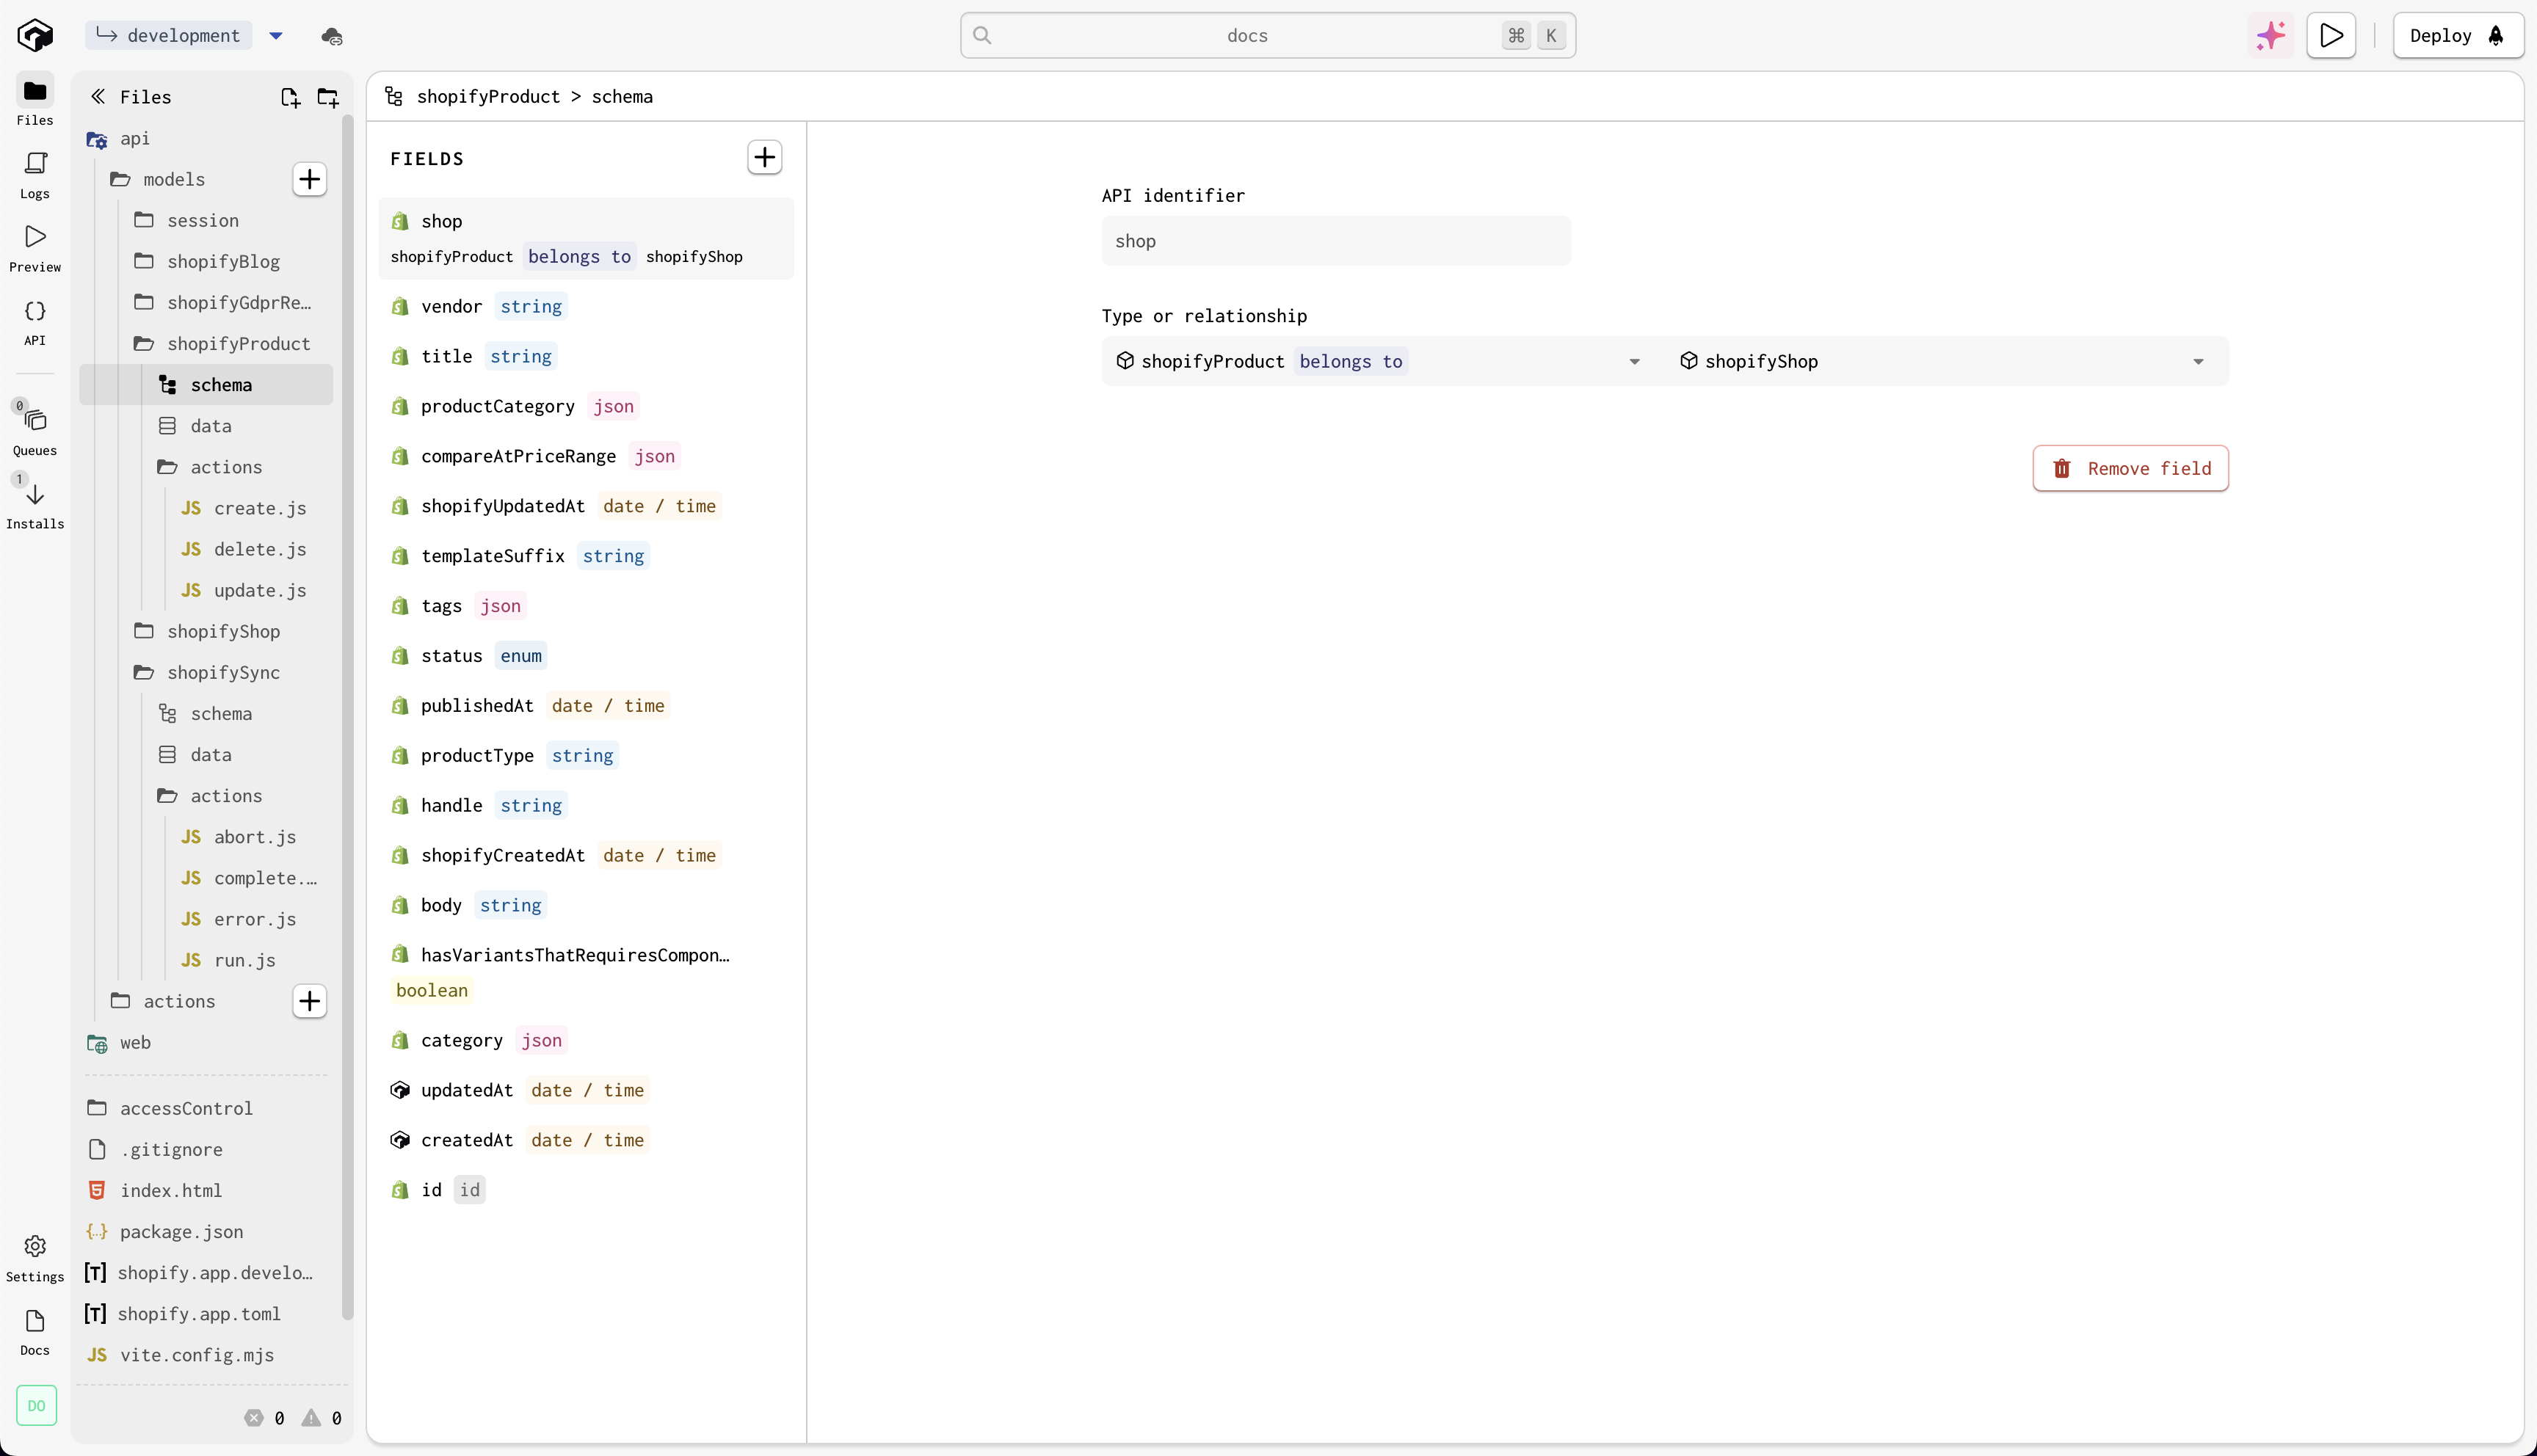Add a new model with the plus button
This screenshot has width=2537, height=1456.
pos(310,179)
